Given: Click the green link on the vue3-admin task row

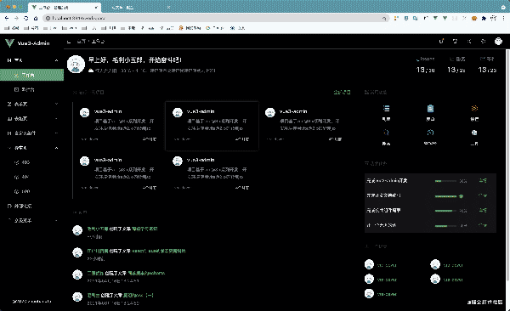Looking at the screenshot, I should tap(483, 180).
